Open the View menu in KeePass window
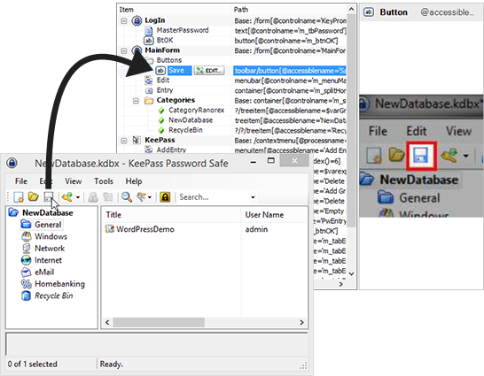Viewport: 484px width, 376px height. click(74, 181)
